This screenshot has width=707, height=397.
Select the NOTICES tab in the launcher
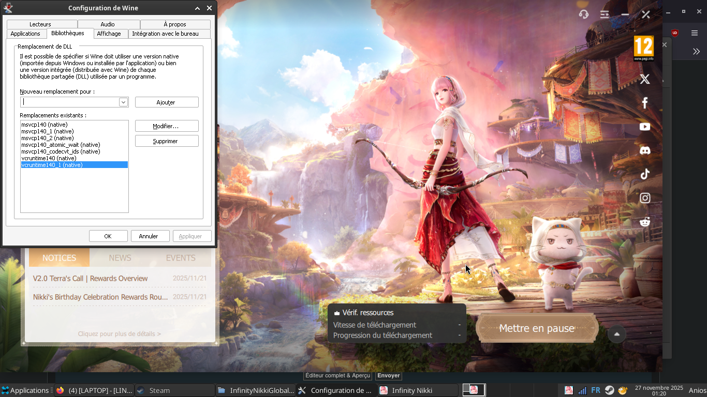59,257
